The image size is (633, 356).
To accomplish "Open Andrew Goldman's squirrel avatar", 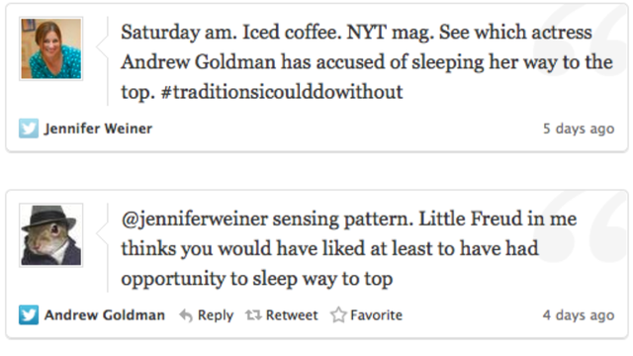I will click(50, 235).
